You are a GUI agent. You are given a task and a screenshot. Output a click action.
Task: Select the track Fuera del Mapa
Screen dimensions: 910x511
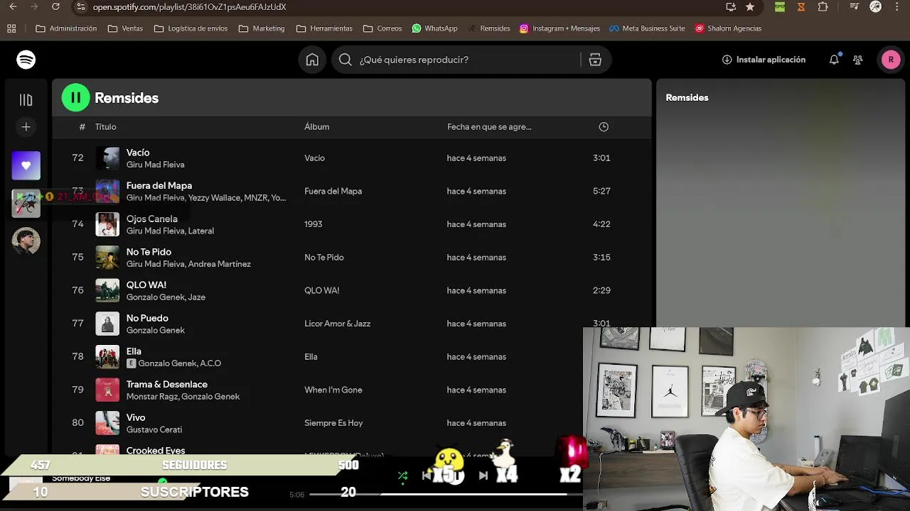pos(159,185)
